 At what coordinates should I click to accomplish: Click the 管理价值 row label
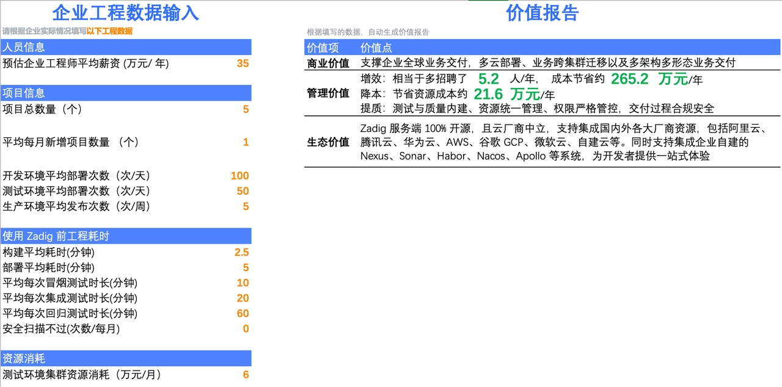[328, 93]
